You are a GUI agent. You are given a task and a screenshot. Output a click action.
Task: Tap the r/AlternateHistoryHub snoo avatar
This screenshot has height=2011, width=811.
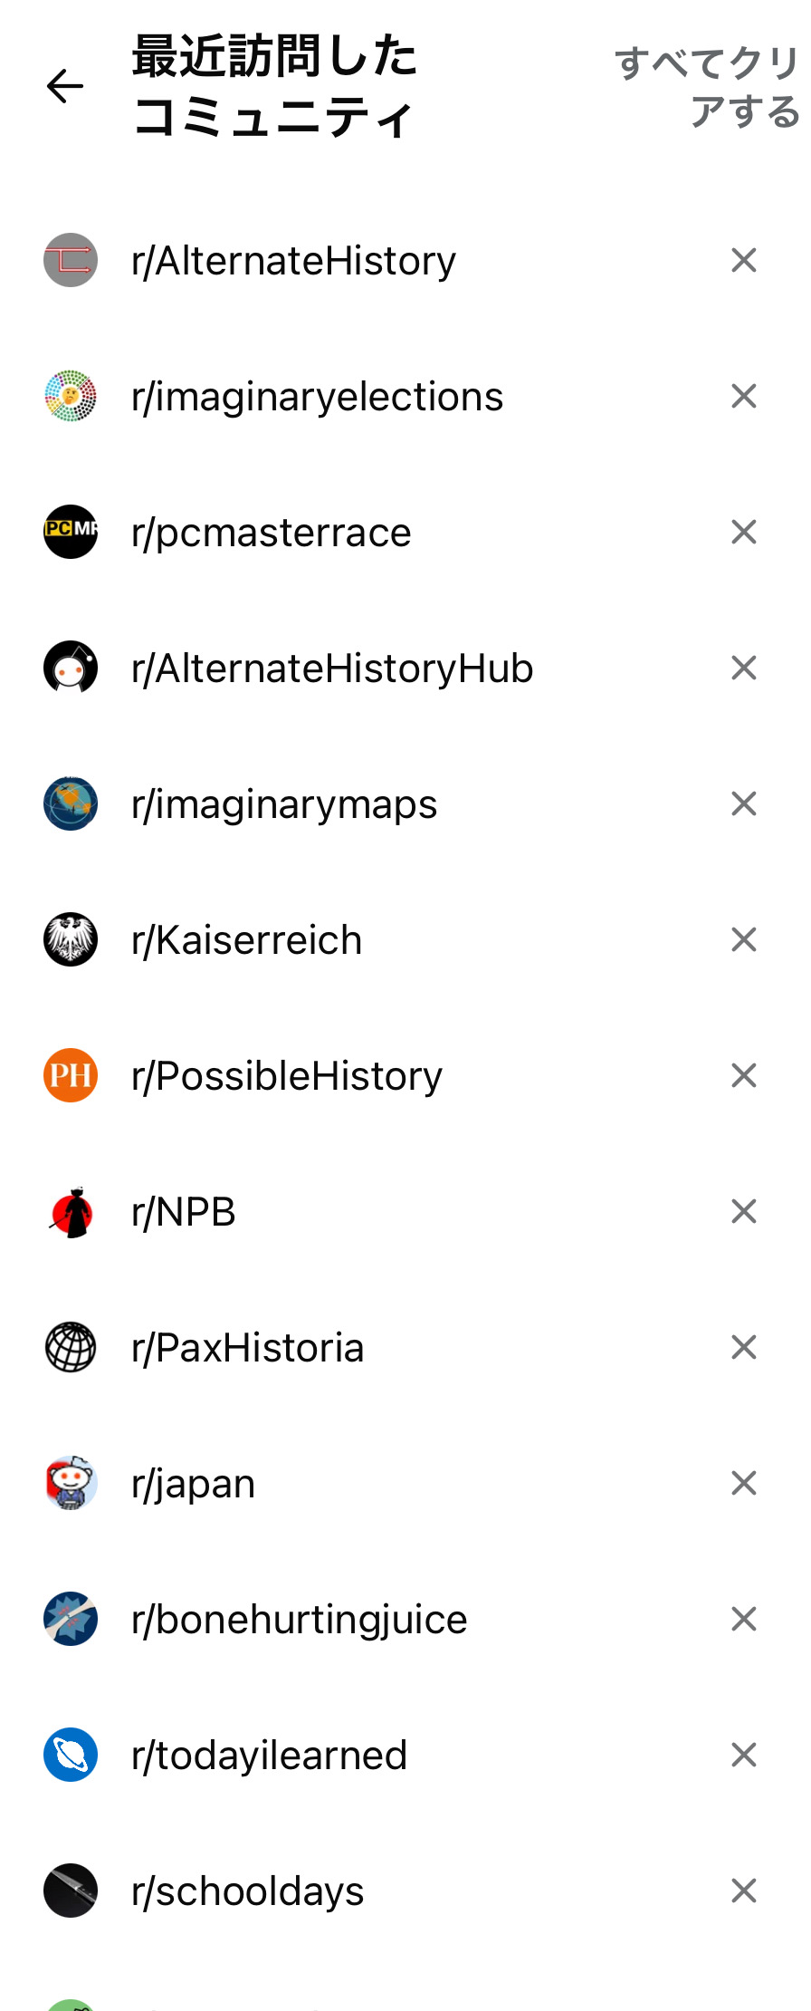point(71,669)
